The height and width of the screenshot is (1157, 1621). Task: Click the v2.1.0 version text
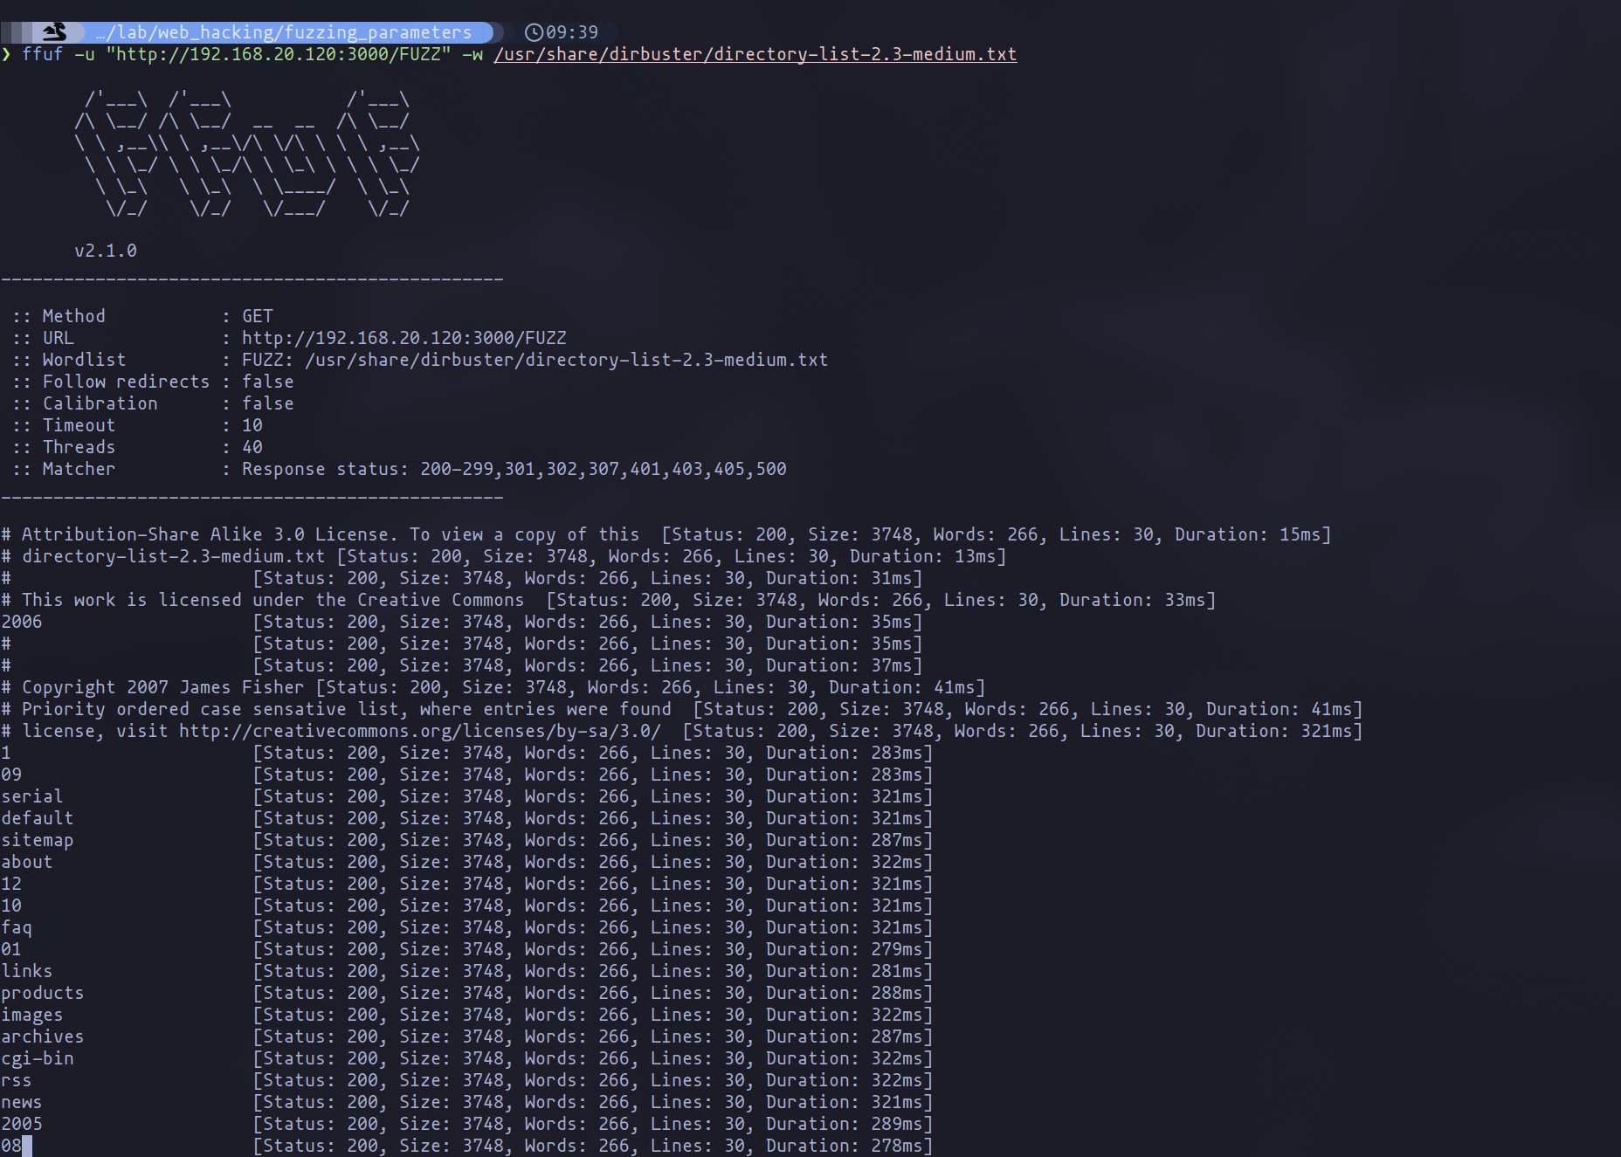click(x=106, y=251)
